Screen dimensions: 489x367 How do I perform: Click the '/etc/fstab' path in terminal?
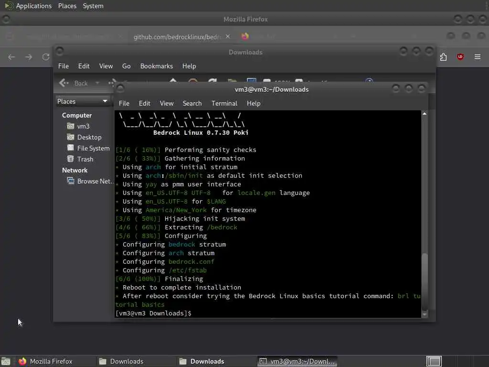(x=187, y=270)
